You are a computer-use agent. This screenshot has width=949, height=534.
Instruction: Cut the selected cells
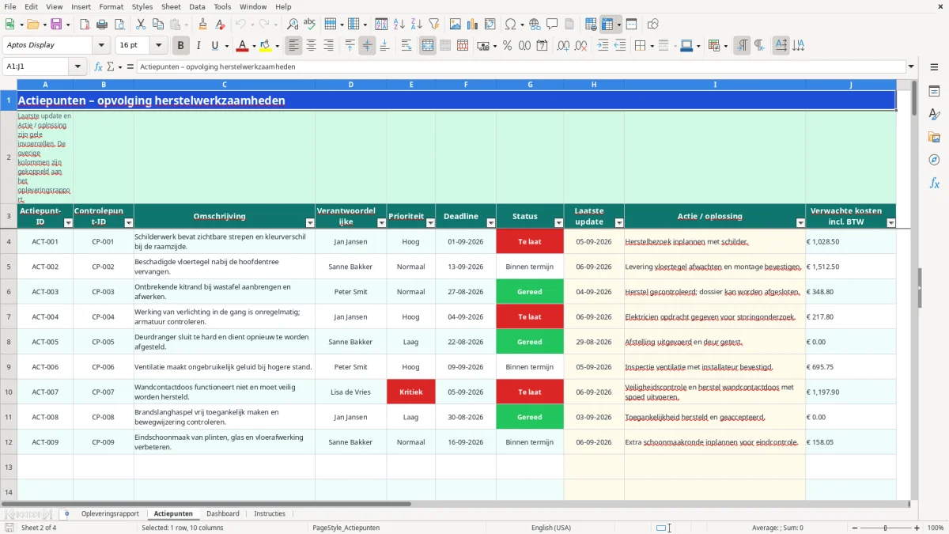tap(140, 25)
